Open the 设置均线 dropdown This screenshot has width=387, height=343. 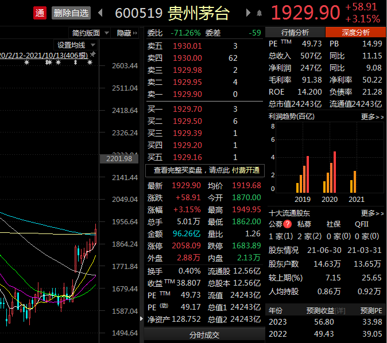pos(76,45)
